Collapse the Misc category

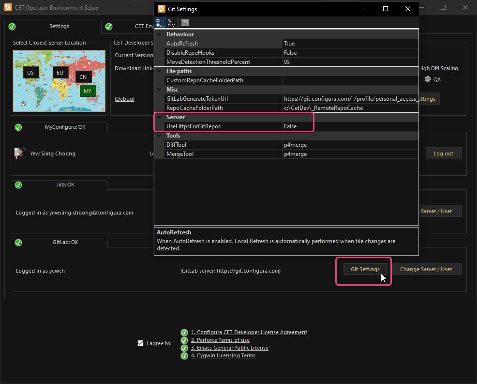click(159, 90)
